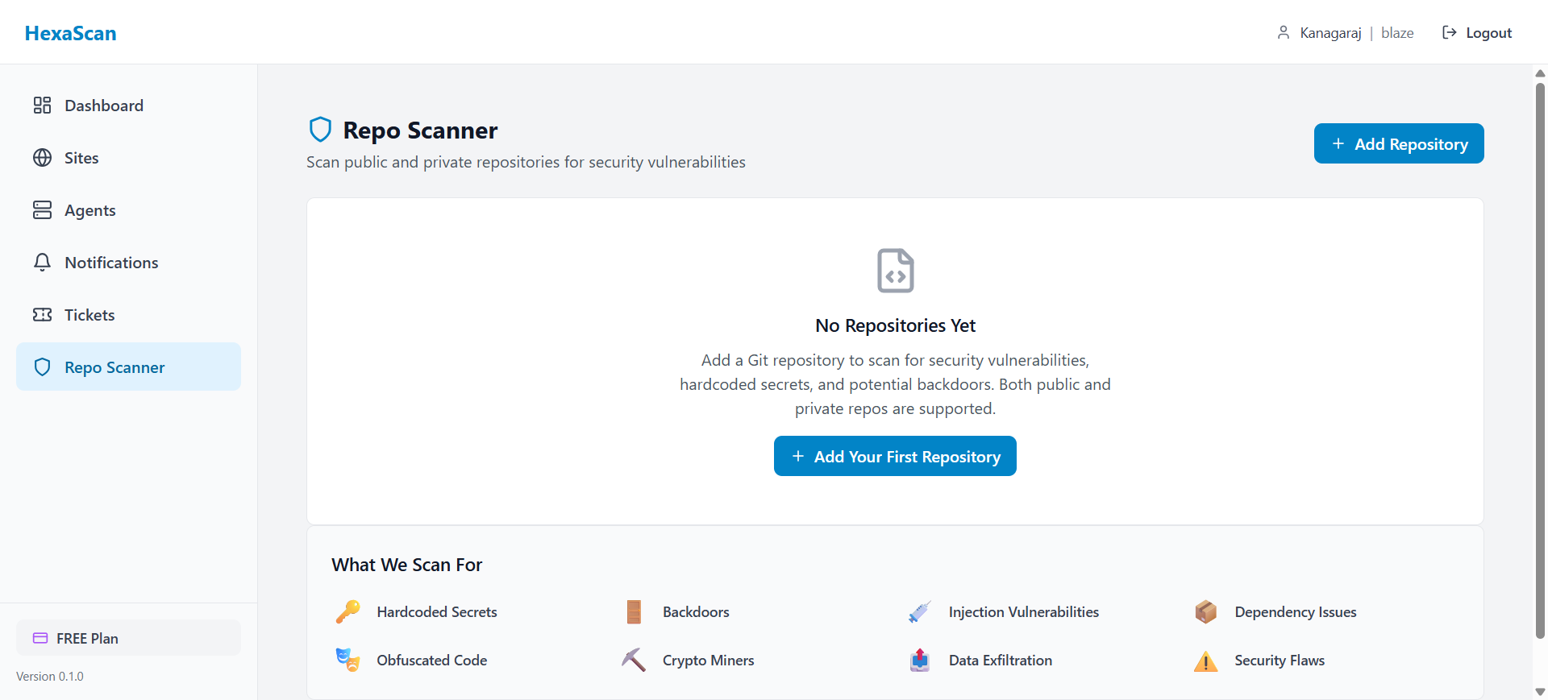This screenshot has height=700, width=1548.
Task: Click the HexaScan logo link
Action: point(71,33)
